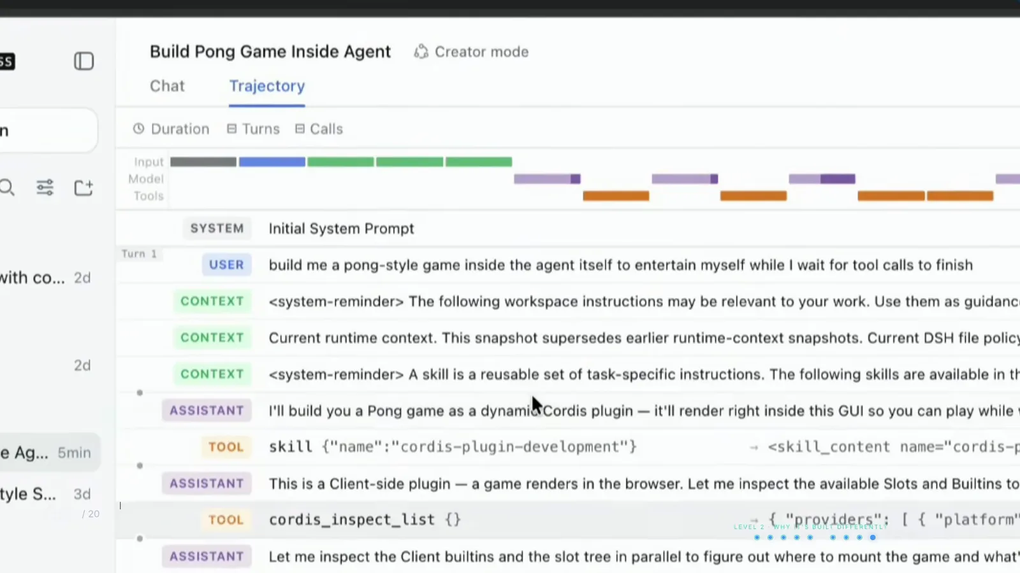The image size is (1020, 573).
Task: Open the 'I'll build you a Pong game' row
Action: pos(568,411)
